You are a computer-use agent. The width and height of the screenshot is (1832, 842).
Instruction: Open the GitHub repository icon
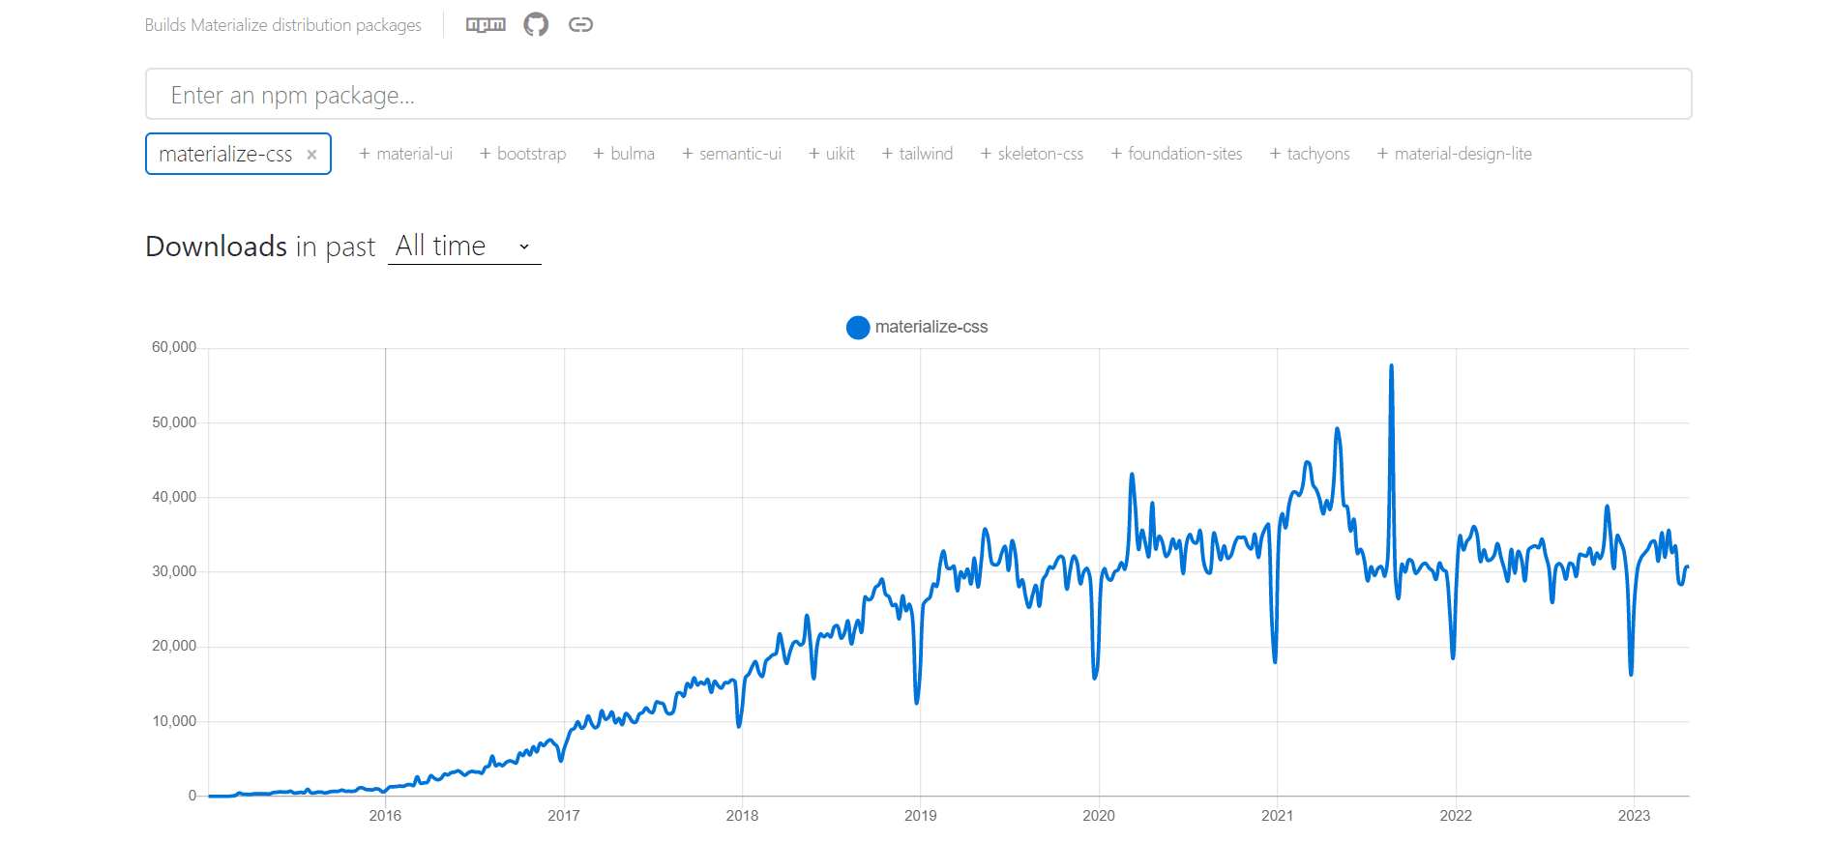point(536,24)
